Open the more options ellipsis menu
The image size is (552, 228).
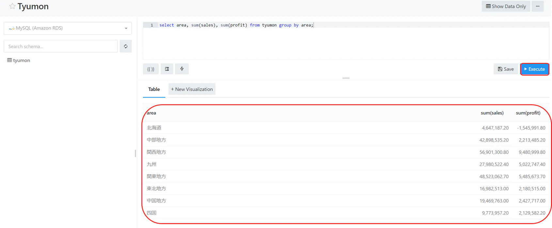pyautogui.click(x=538, y=6)
